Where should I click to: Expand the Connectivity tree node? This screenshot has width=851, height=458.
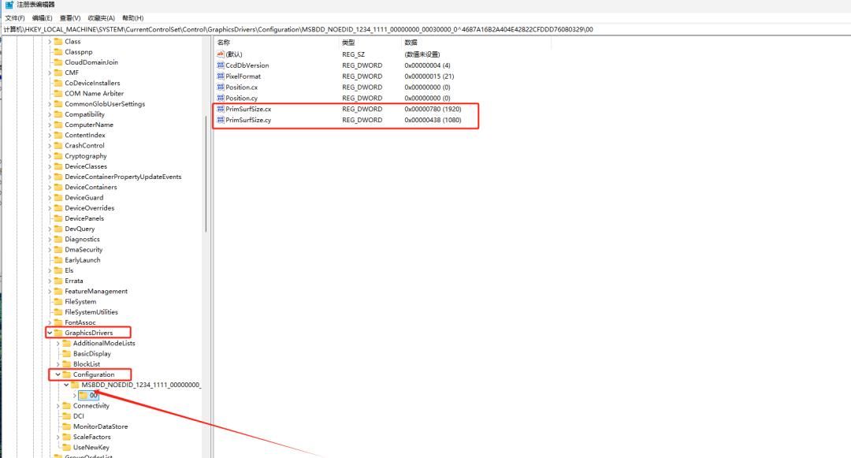tap(58, 406)
